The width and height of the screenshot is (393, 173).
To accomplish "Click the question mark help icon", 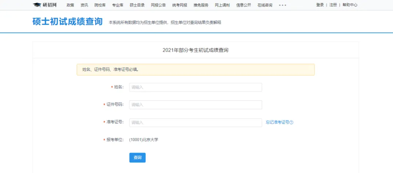I will click(291, 122).
